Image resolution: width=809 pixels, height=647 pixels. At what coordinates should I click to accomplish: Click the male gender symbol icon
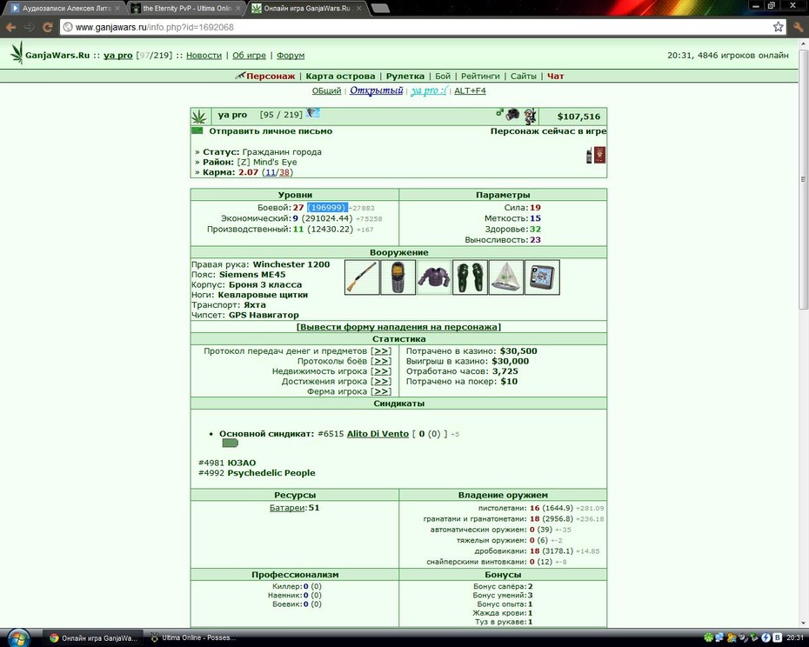pyautogui.click(x=499, y=112)
